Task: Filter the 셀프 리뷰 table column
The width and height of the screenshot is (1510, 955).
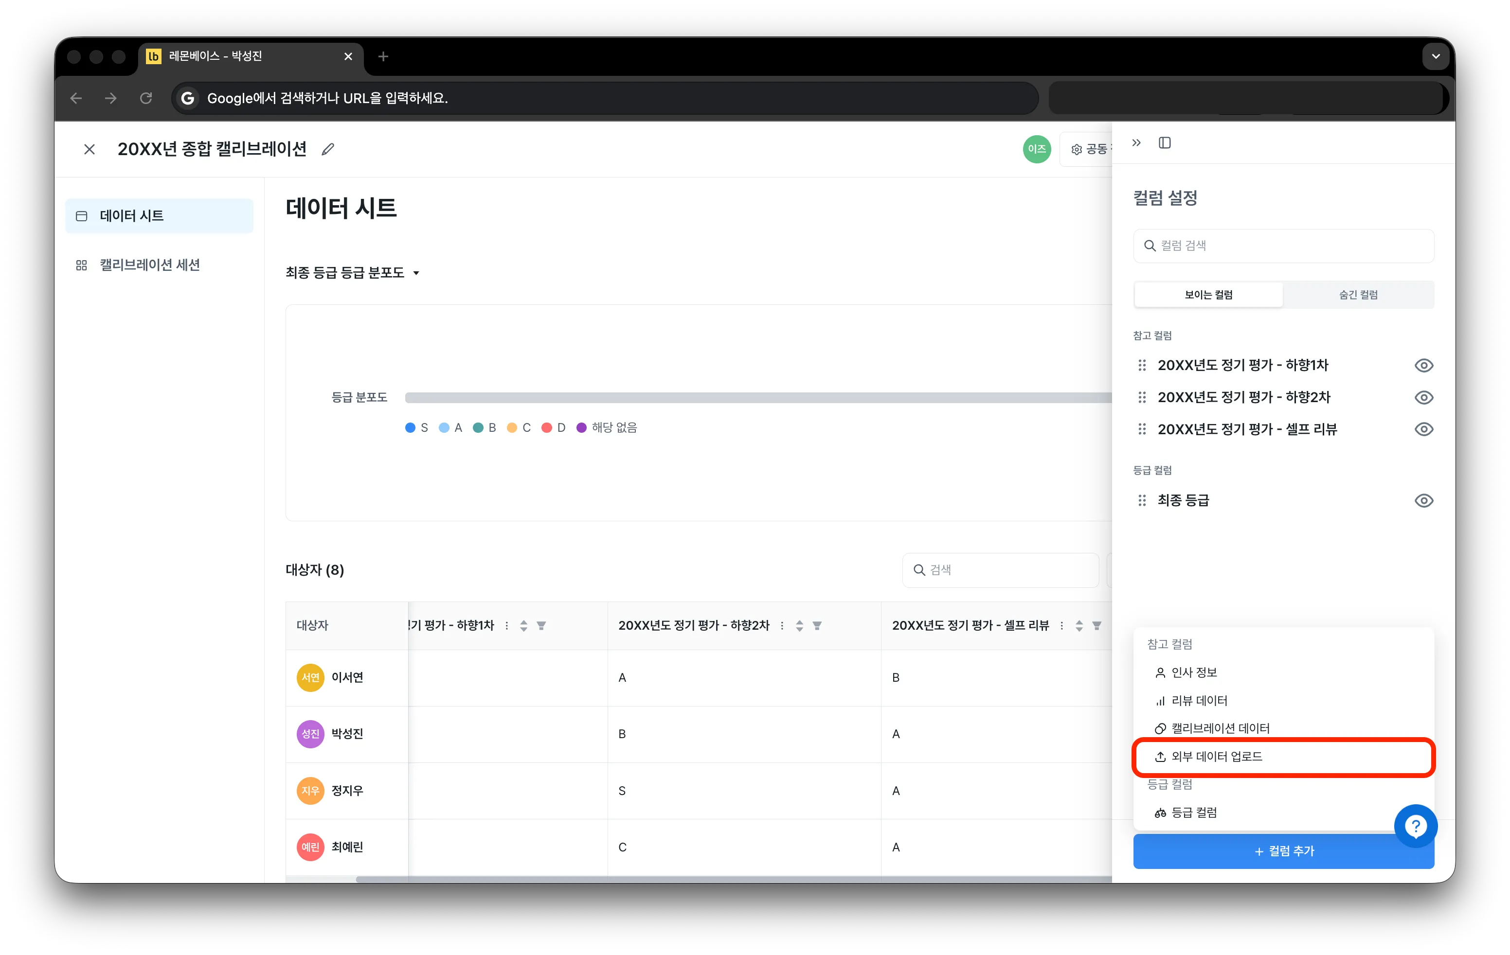Action: (1097, 625)
